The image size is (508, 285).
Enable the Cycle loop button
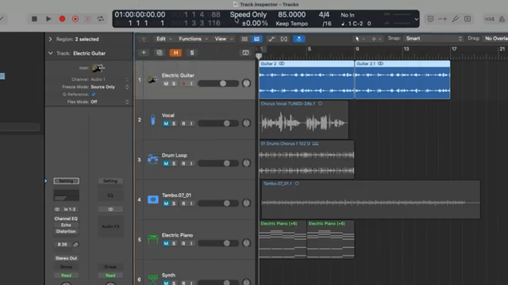(101, 19)
